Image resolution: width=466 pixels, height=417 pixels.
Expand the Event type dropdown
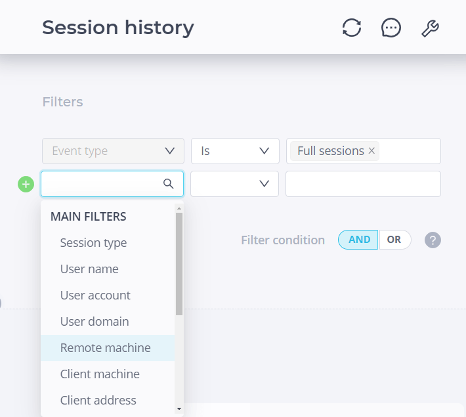[113, 151]
